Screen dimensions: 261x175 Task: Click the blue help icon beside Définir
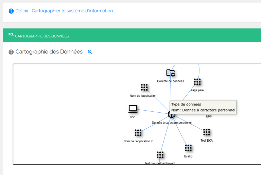pos(11,11)
